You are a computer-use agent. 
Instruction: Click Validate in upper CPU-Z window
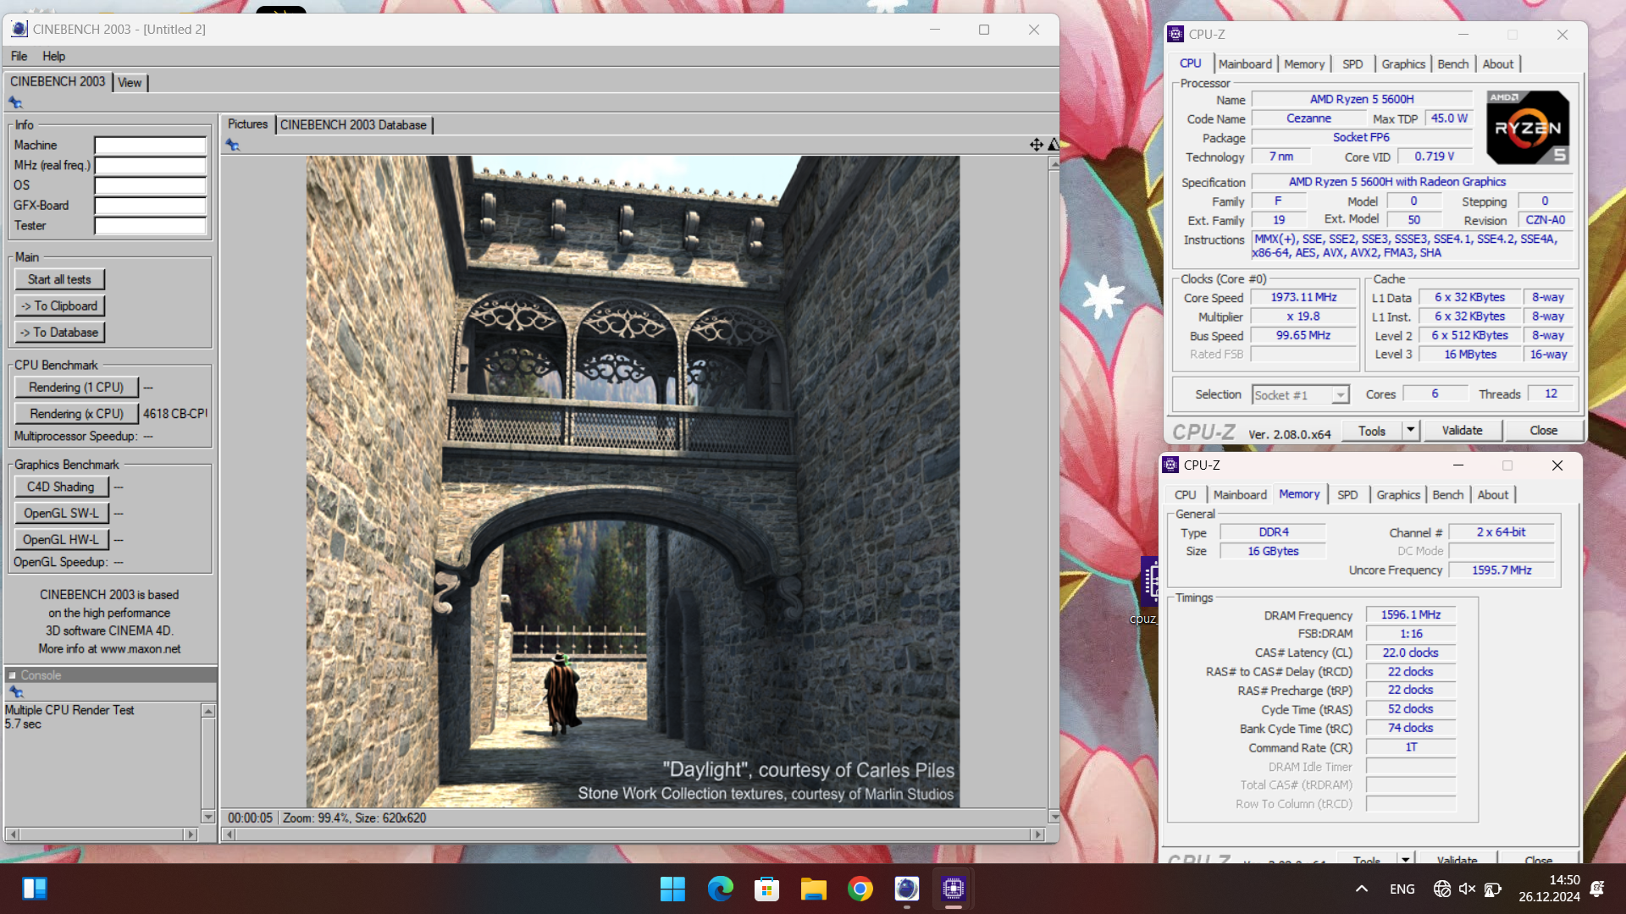(1462, 431)
